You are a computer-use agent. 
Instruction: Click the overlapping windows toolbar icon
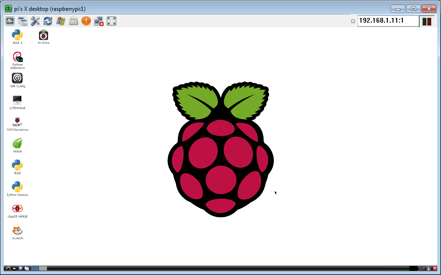click(x=23, y=21)
